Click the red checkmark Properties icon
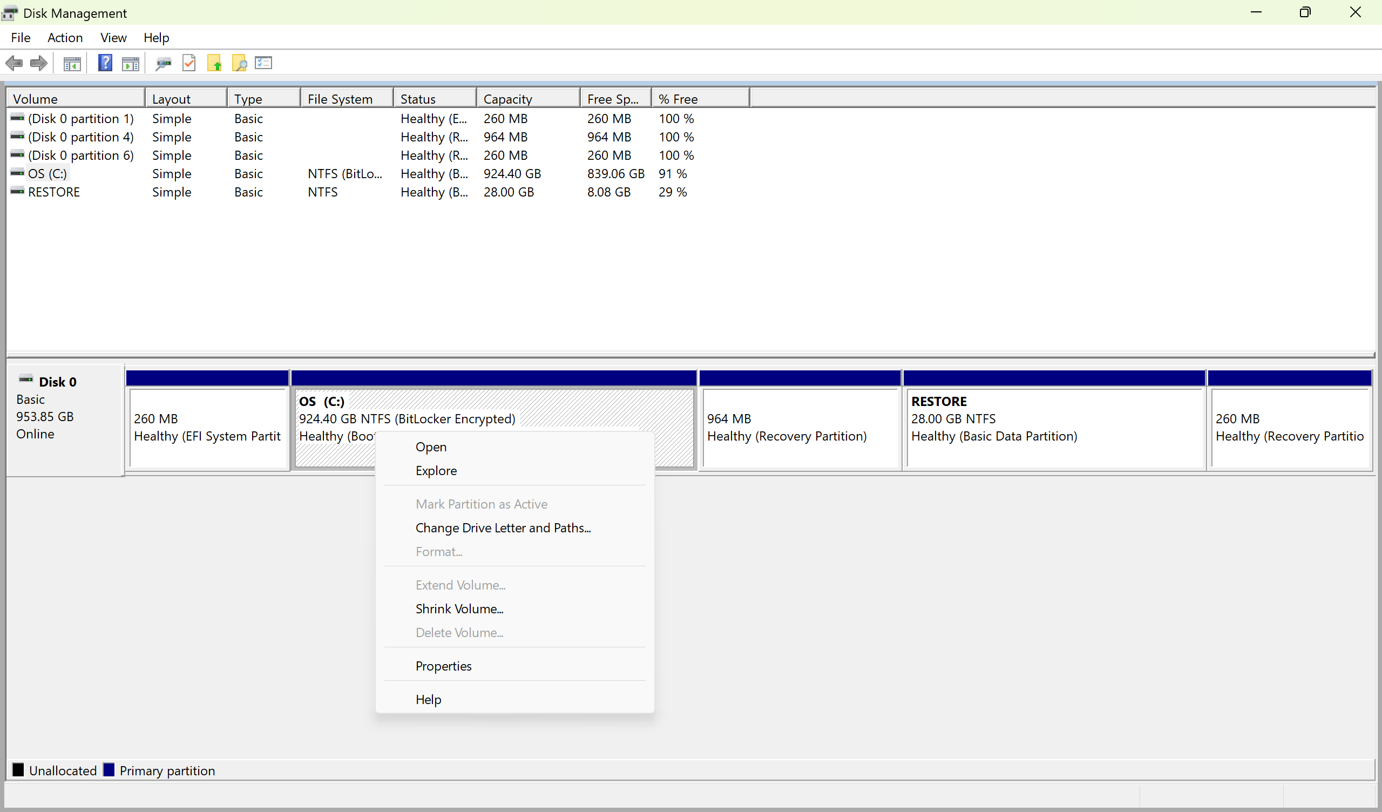Image resolution: width=1382 pixels, height=812 pixels. pos(188,63)
